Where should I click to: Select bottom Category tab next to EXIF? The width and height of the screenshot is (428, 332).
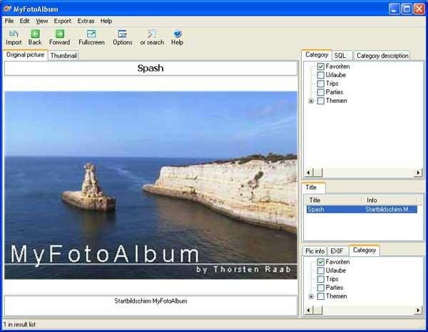coord(364,250)
